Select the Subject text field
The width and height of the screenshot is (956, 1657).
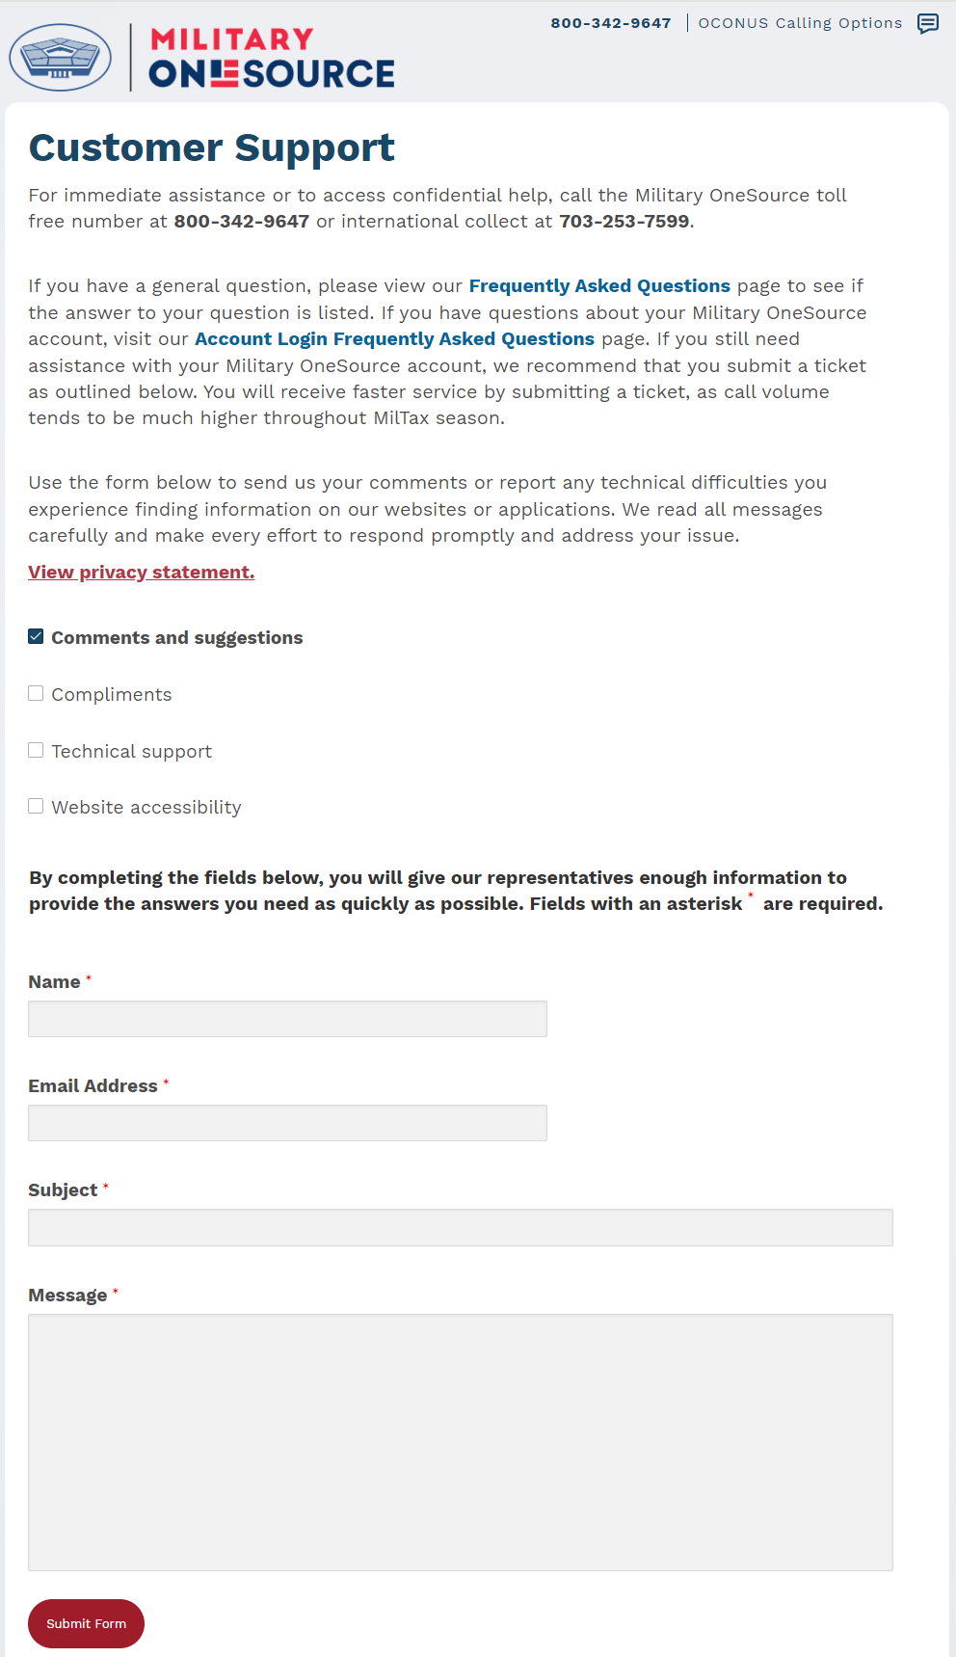pyautogui.click(x=461, y=1227)
